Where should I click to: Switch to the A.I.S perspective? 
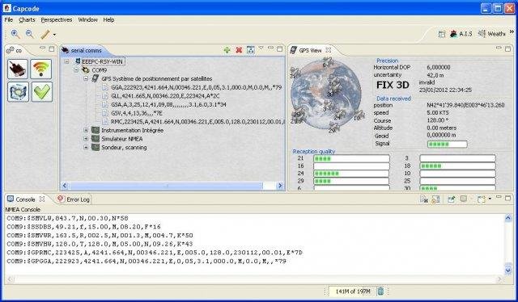pyautogui.click(x=461, y=34)
